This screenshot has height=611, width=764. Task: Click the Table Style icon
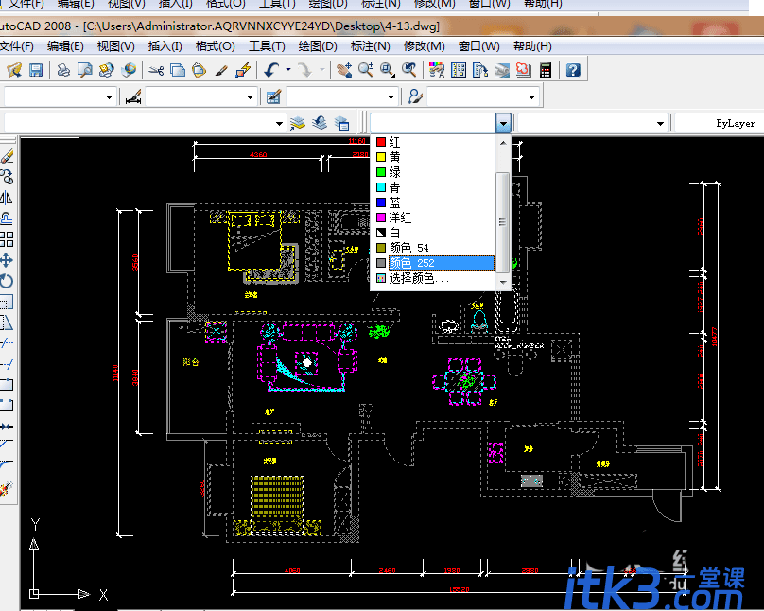[273, 96]
